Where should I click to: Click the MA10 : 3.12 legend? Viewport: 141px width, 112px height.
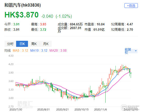[39, 51]
